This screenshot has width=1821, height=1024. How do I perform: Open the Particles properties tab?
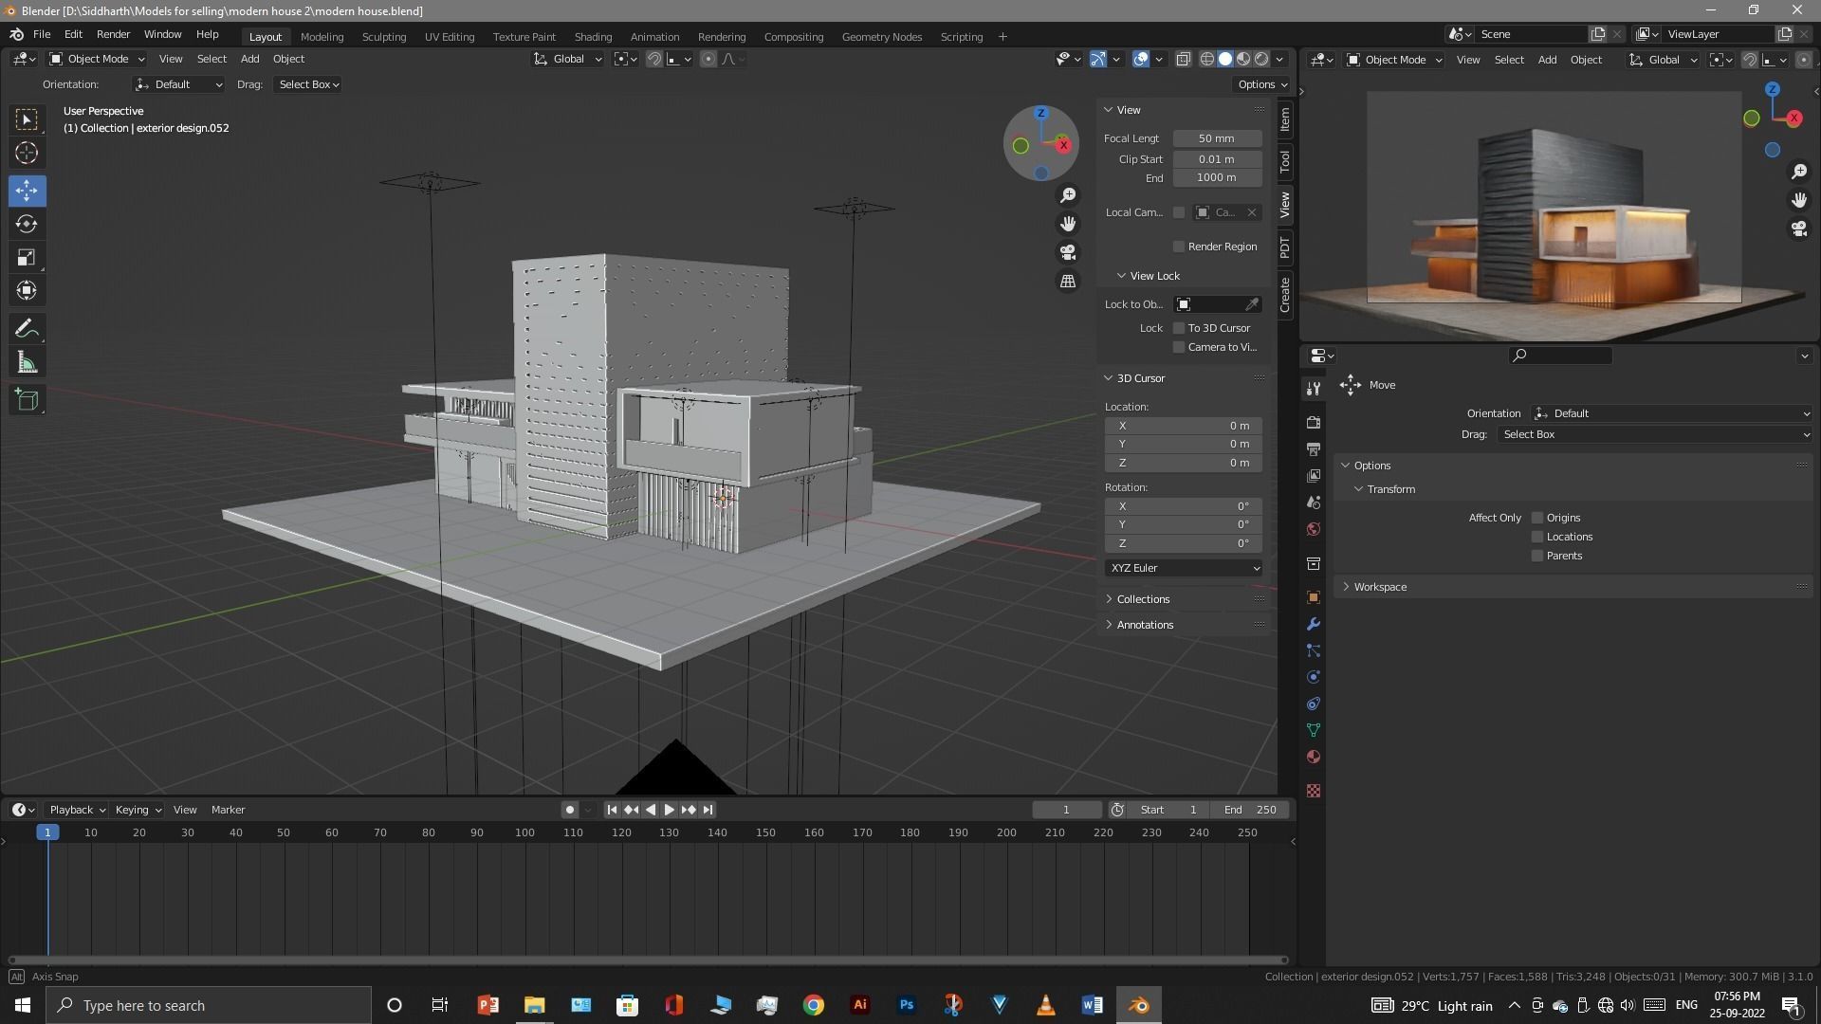[x=1314, y=650]
